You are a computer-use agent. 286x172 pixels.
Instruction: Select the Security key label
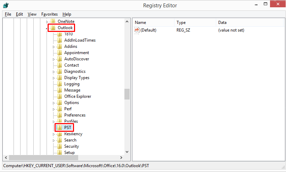[x=72, y=146]
